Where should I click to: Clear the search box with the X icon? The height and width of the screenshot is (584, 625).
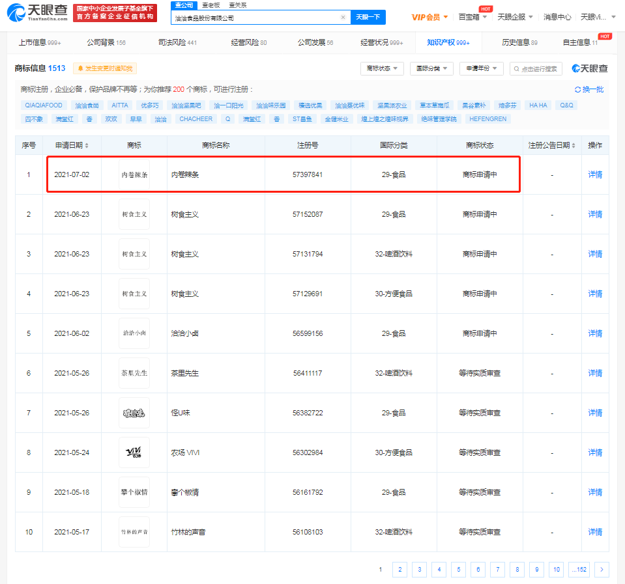pos(343,17)
